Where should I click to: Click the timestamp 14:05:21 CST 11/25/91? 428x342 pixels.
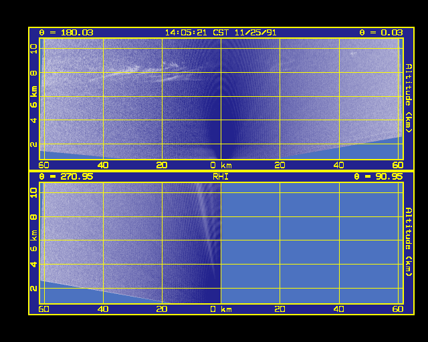[x=221, y=33]
